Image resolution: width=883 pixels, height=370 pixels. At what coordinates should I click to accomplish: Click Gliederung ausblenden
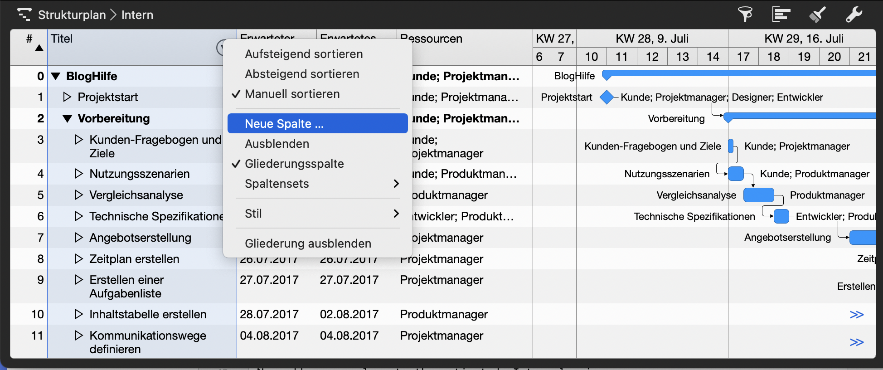308,243
